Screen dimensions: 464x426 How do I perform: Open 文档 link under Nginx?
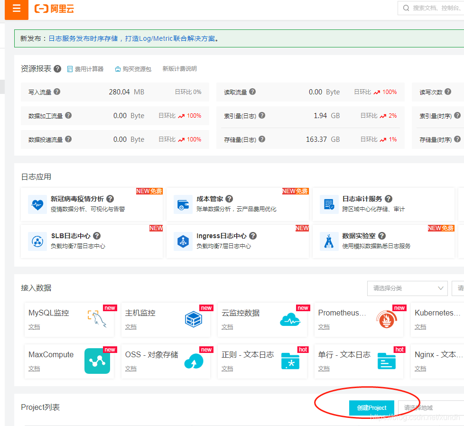click(x=420, y=369)
